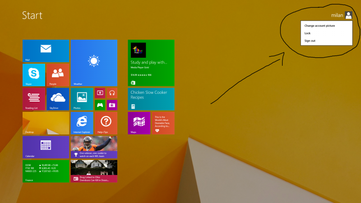Click the milan user name
The height and width of the screenshot is (203, 361).
tap(337, 15)
